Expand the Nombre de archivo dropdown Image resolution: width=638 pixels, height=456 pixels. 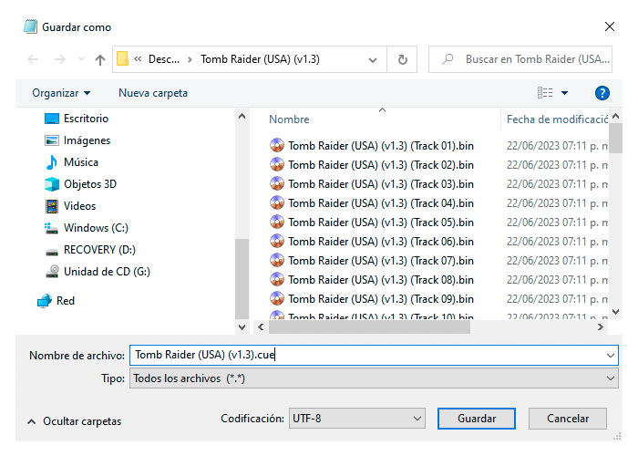click(611, 356)
